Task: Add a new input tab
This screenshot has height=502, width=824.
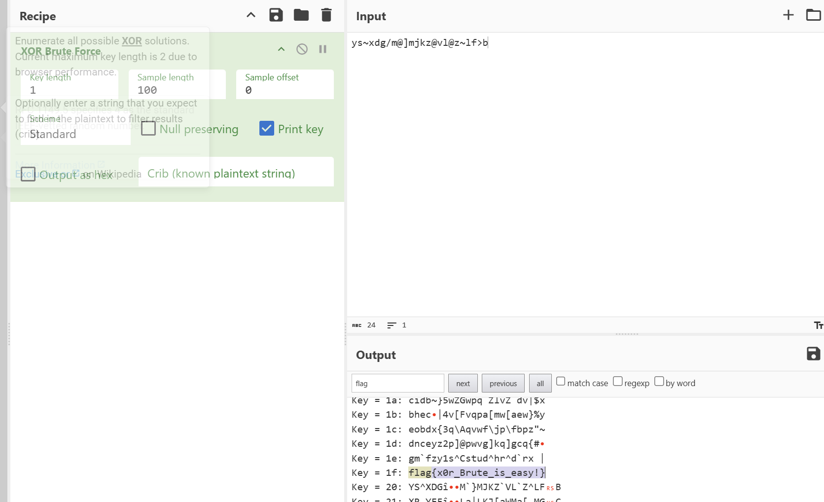Action: pos(788,15)
